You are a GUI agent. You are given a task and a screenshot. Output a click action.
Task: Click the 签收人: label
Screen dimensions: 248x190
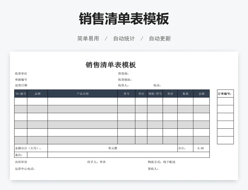pyautogui.click(x=153, y=169)
